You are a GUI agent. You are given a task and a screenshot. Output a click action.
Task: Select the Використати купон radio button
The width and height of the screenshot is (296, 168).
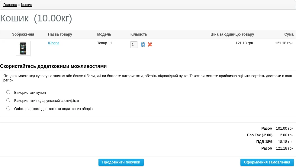tap(8, 92)
